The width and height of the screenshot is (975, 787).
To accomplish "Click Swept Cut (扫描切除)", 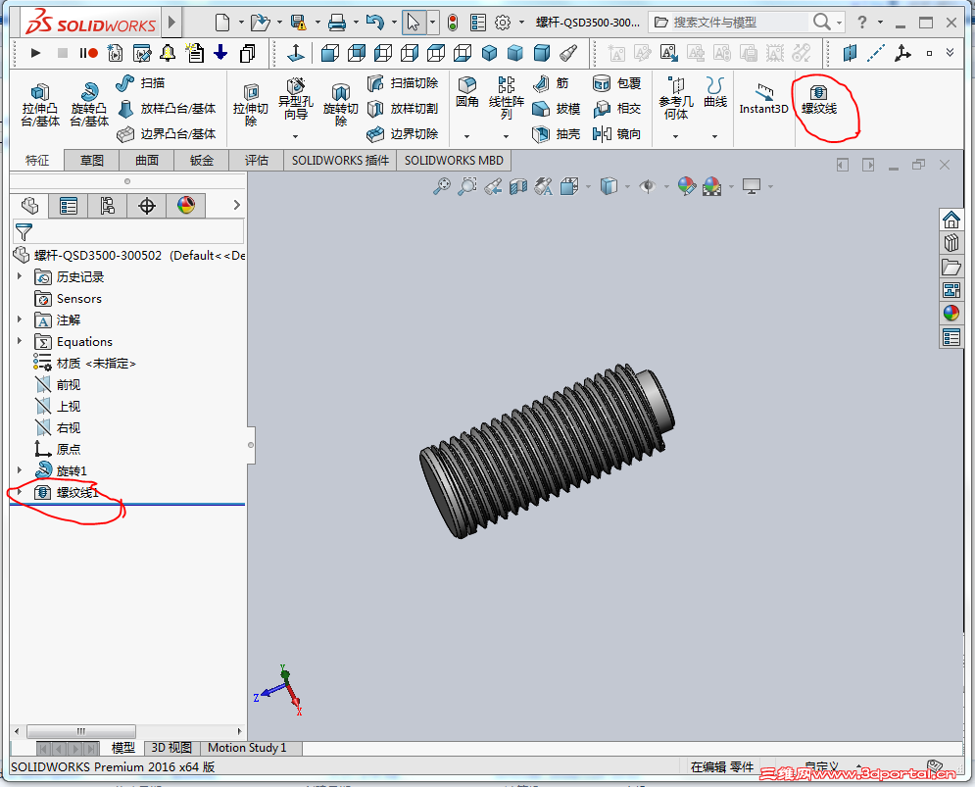I will click(x=403, y=82).
